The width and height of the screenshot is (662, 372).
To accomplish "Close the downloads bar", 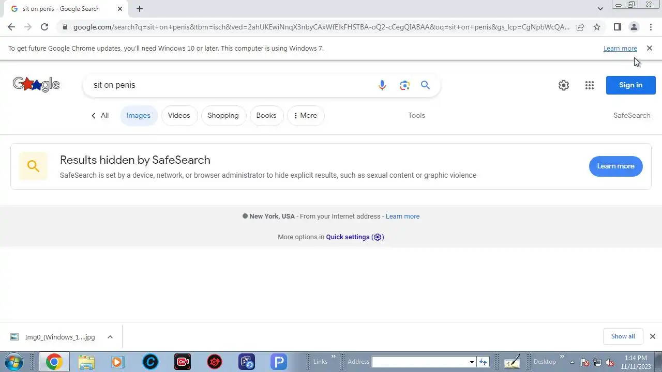I will tap(652, 336).
